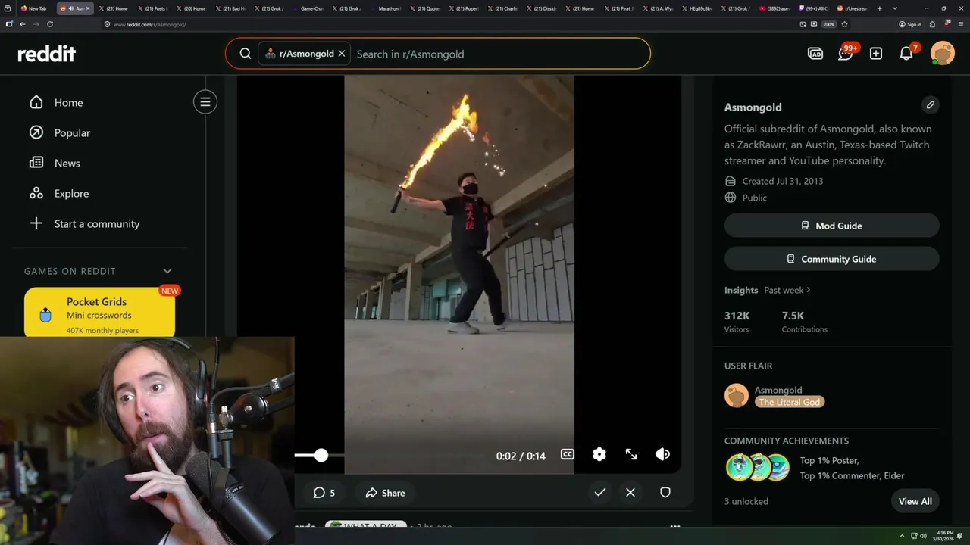Open the Community Guide
The height and width of the screenshot is (545, 970).
[831, 259]
